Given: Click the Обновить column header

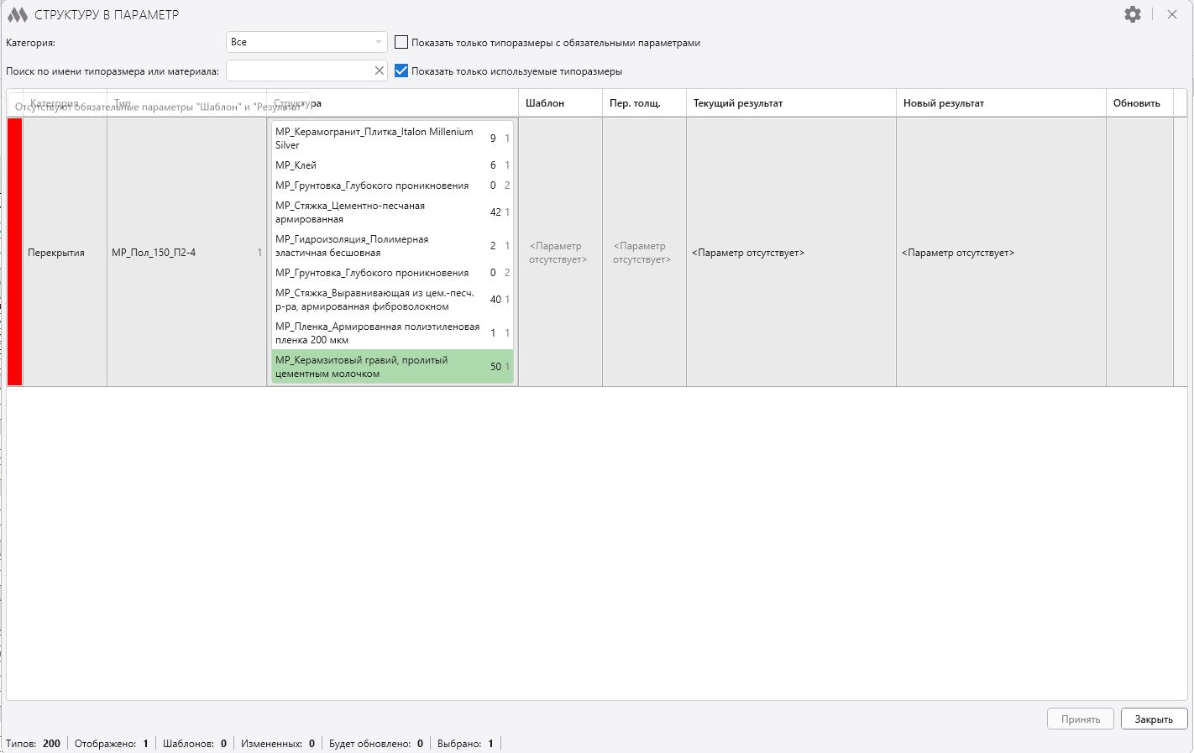Looking at the screenshot, I should (x=1136, y=103).
